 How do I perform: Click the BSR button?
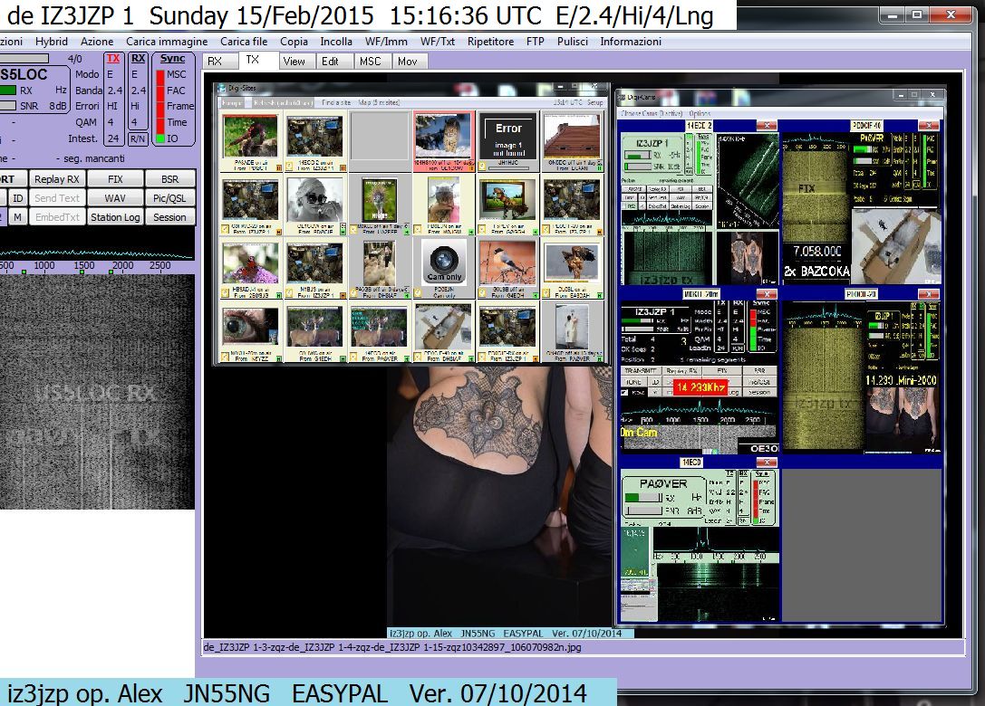[x=169, y=179]
